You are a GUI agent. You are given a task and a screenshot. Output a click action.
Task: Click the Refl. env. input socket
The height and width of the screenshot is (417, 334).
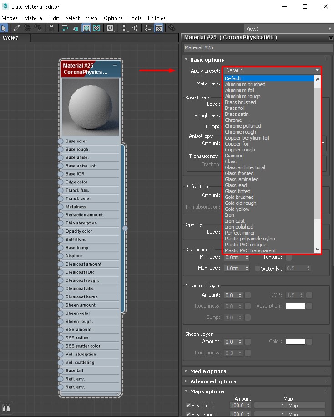click(61, 379)
